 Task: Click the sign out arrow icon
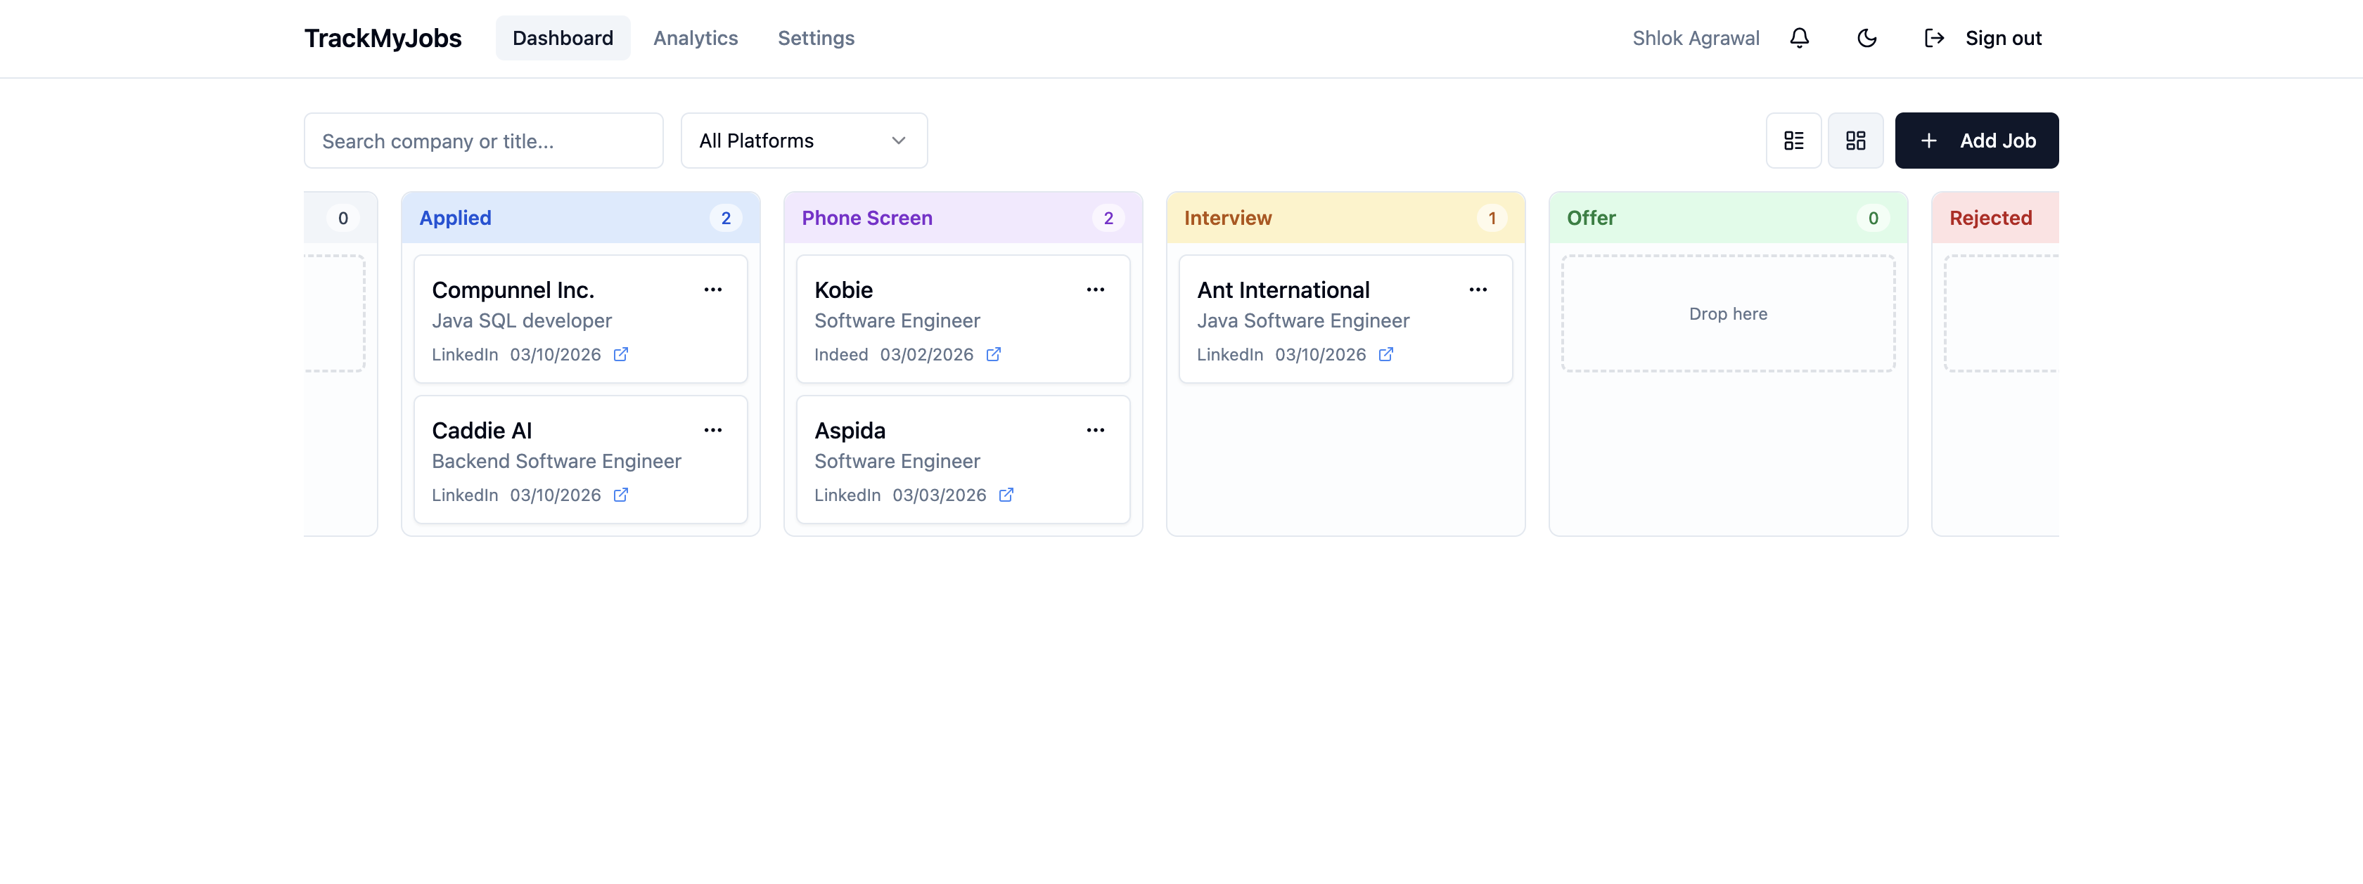[x=1934, y=38]
